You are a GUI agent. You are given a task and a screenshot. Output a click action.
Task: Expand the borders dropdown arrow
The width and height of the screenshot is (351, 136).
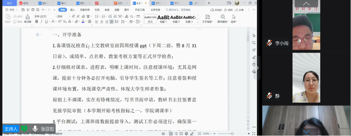pos(140,21)
